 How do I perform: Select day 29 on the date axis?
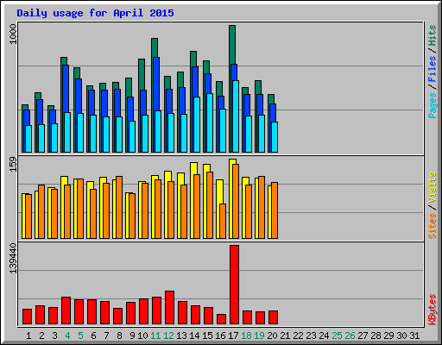388,336
